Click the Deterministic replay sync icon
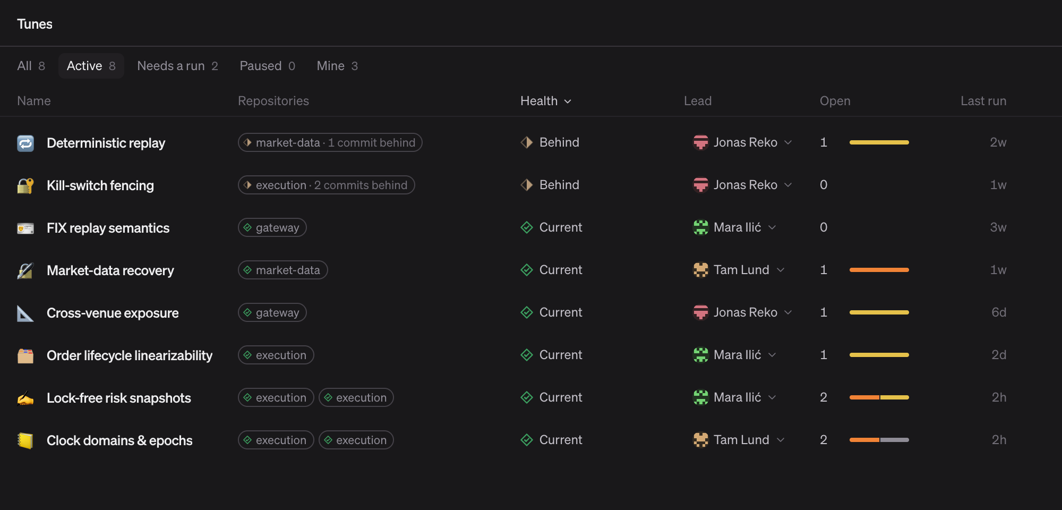 tap(25, 143)
